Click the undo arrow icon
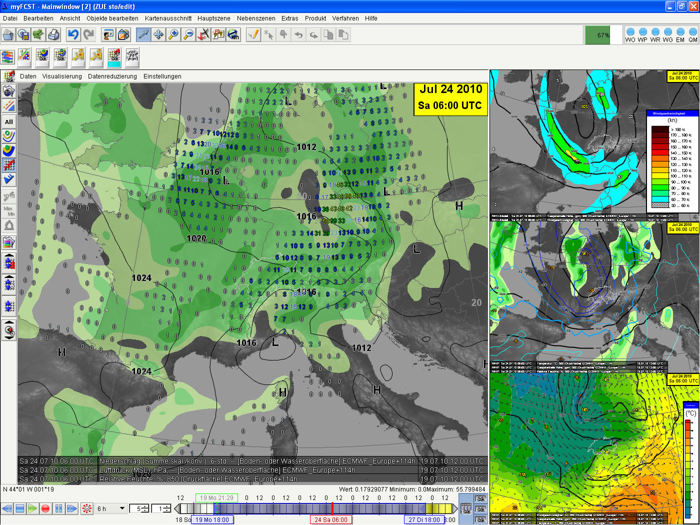The image size is (700, 525). pos(73,35)
